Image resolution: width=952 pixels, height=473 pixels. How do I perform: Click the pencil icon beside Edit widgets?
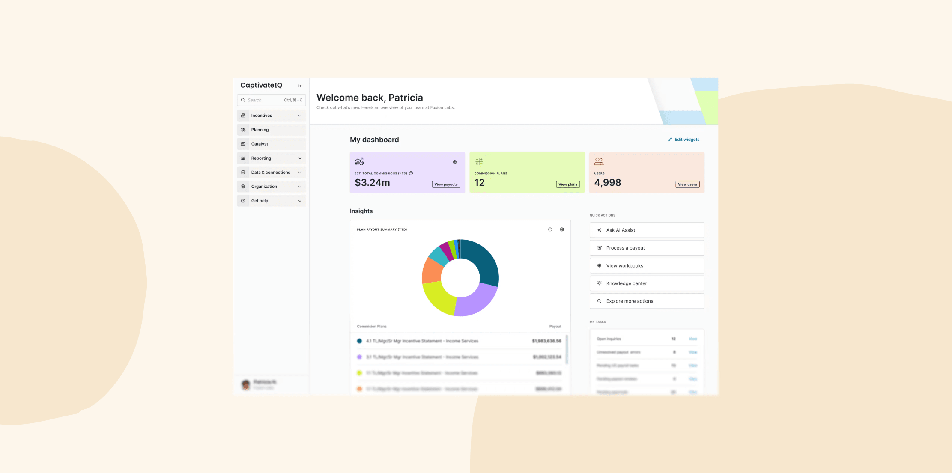click(670, 140)
